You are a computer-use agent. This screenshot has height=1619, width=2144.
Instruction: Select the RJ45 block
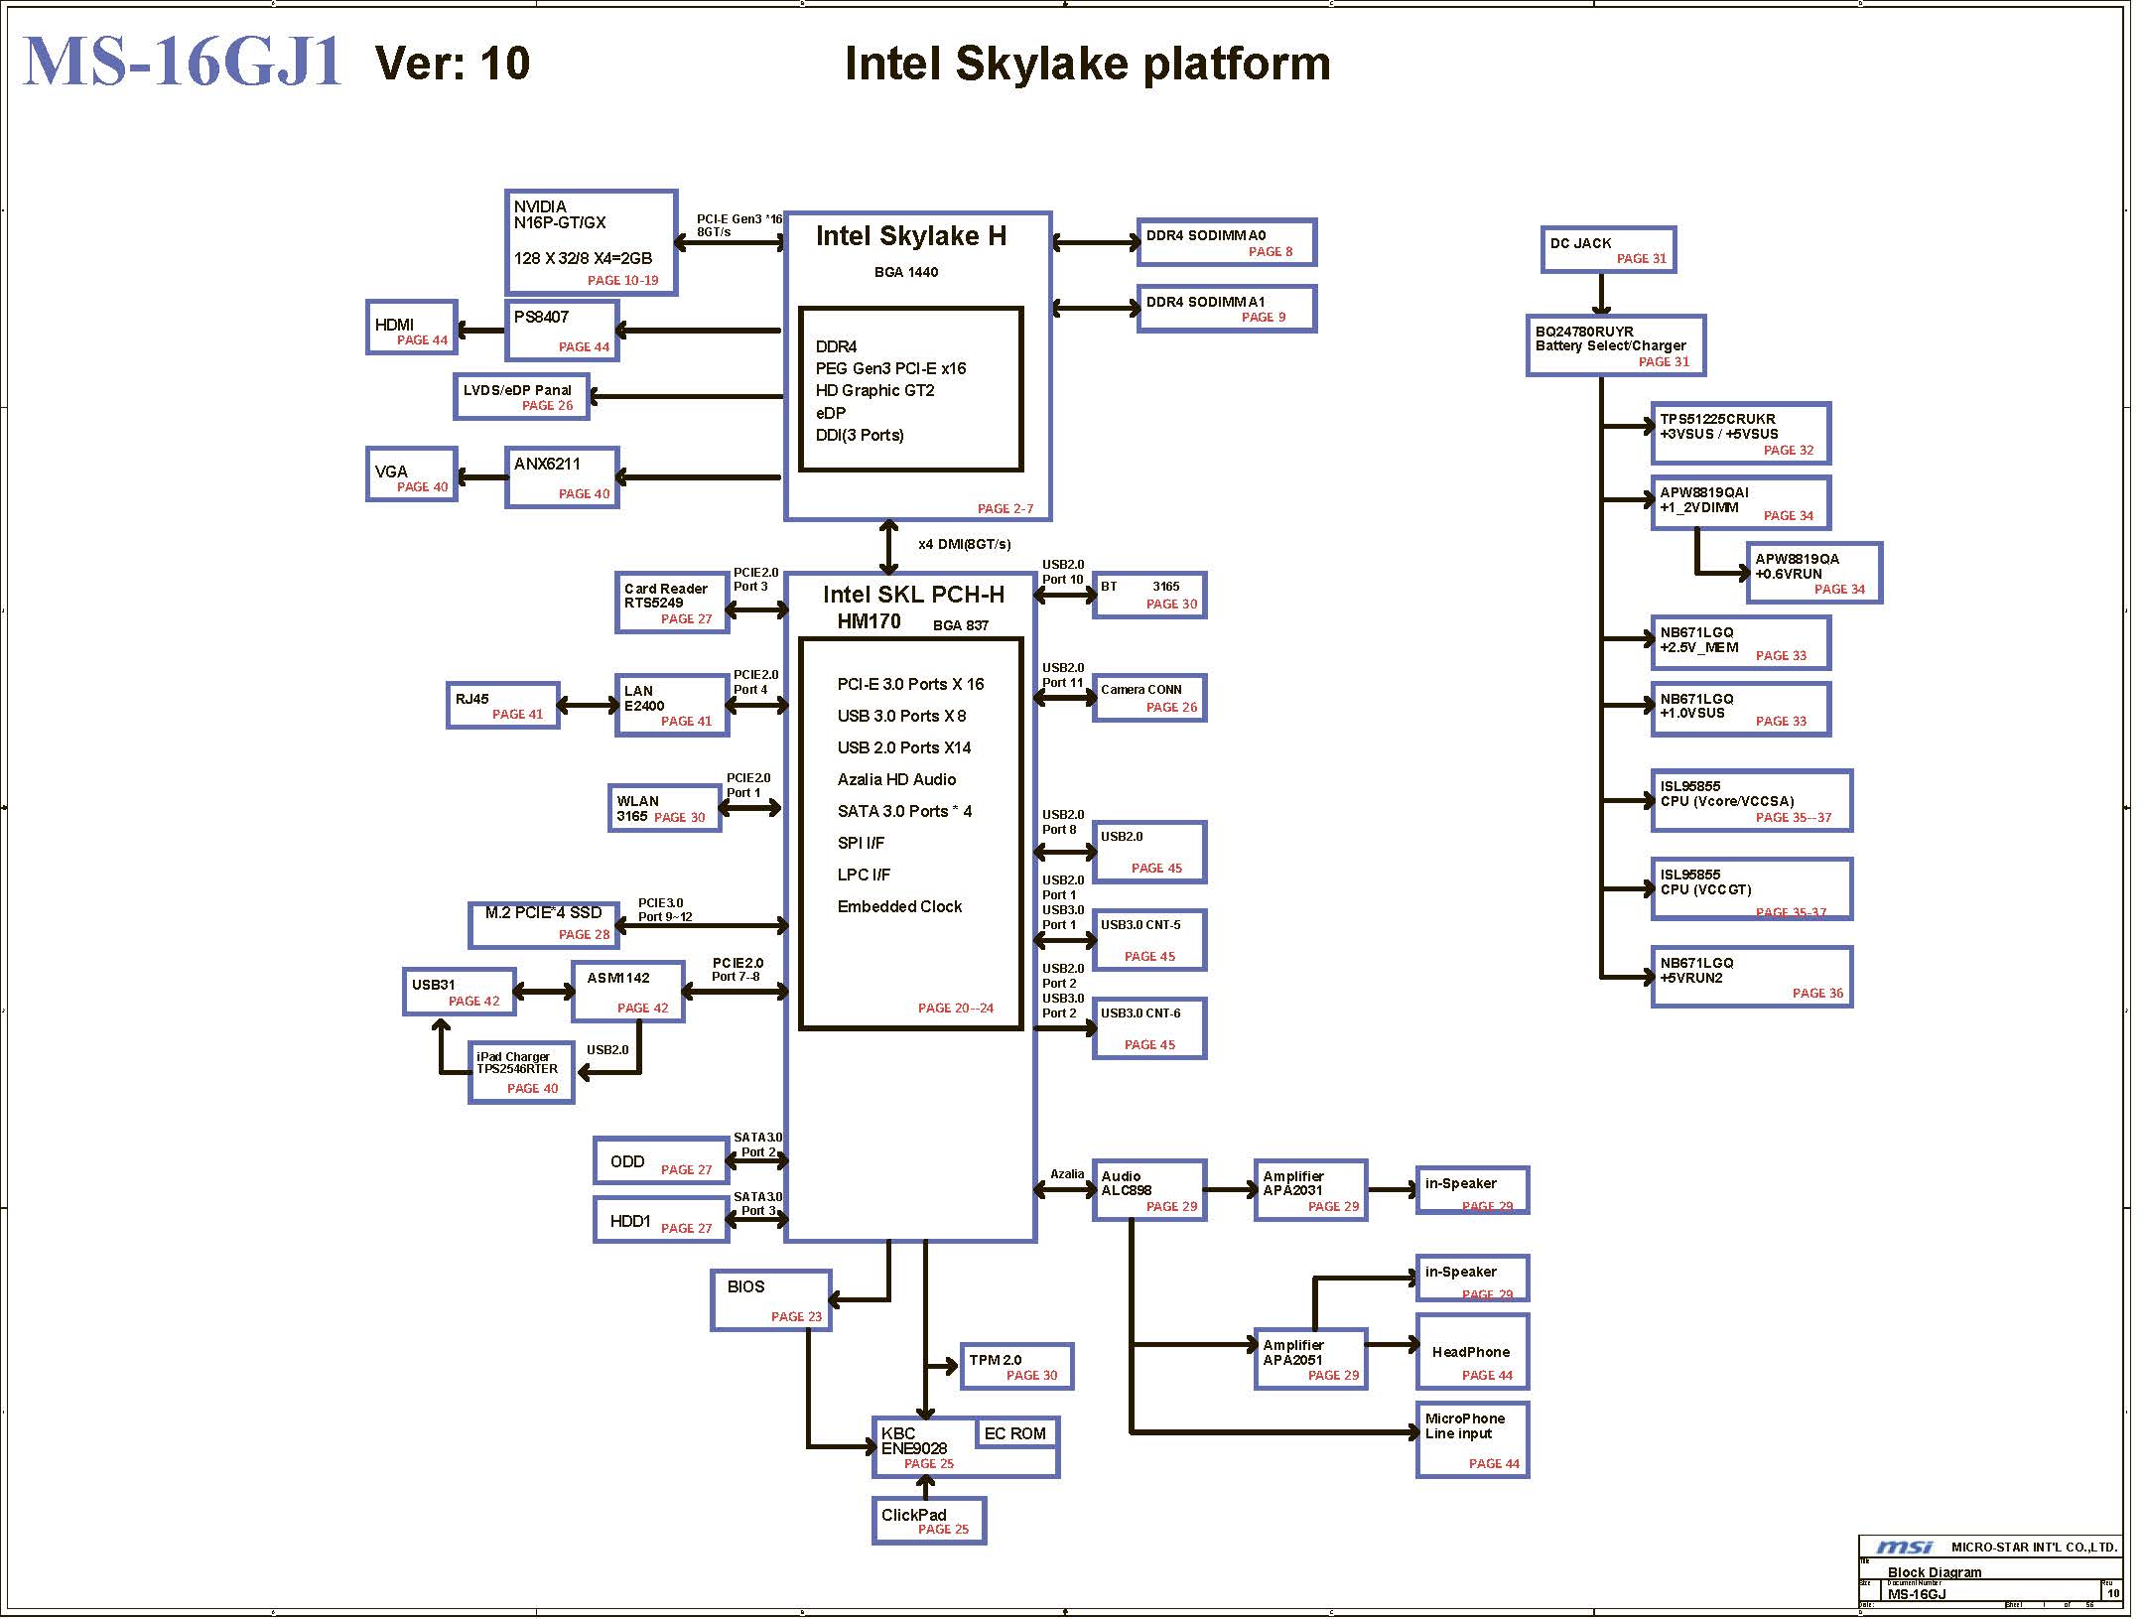[503, 705]
